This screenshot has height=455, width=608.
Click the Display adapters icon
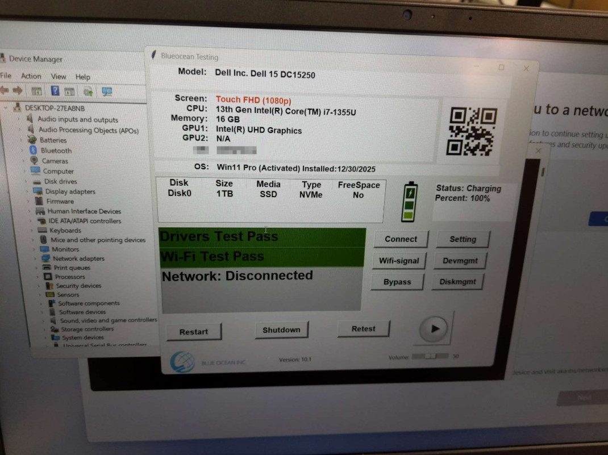click(x=38, y=191)
